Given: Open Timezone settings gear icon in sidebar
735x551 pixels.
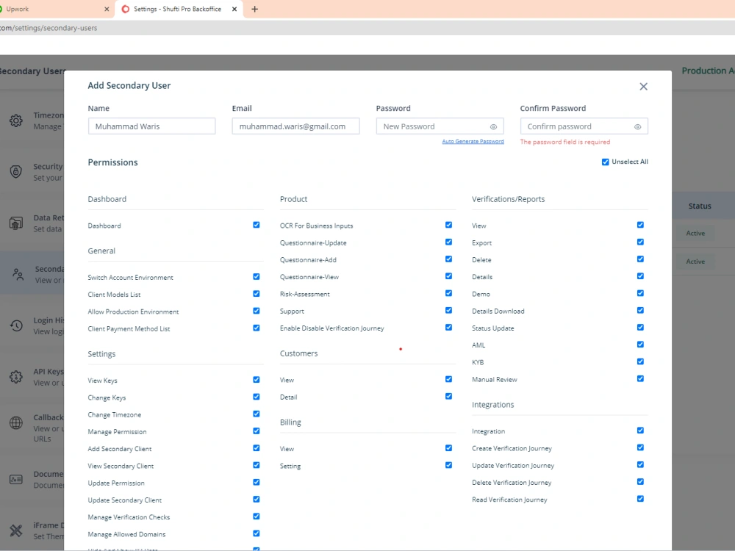Looking at the screenshot, I should [16, 120].
